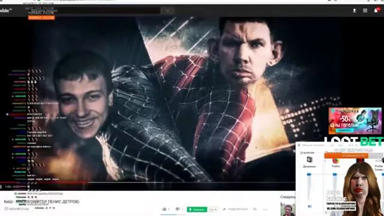Mute speakers using the mixer speaker icon
The height and width of the screenshot is (216, 384).
[310, 206]
